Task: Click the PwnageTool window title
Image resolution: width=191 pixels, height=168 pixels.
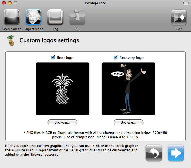Action: [95, 3]
